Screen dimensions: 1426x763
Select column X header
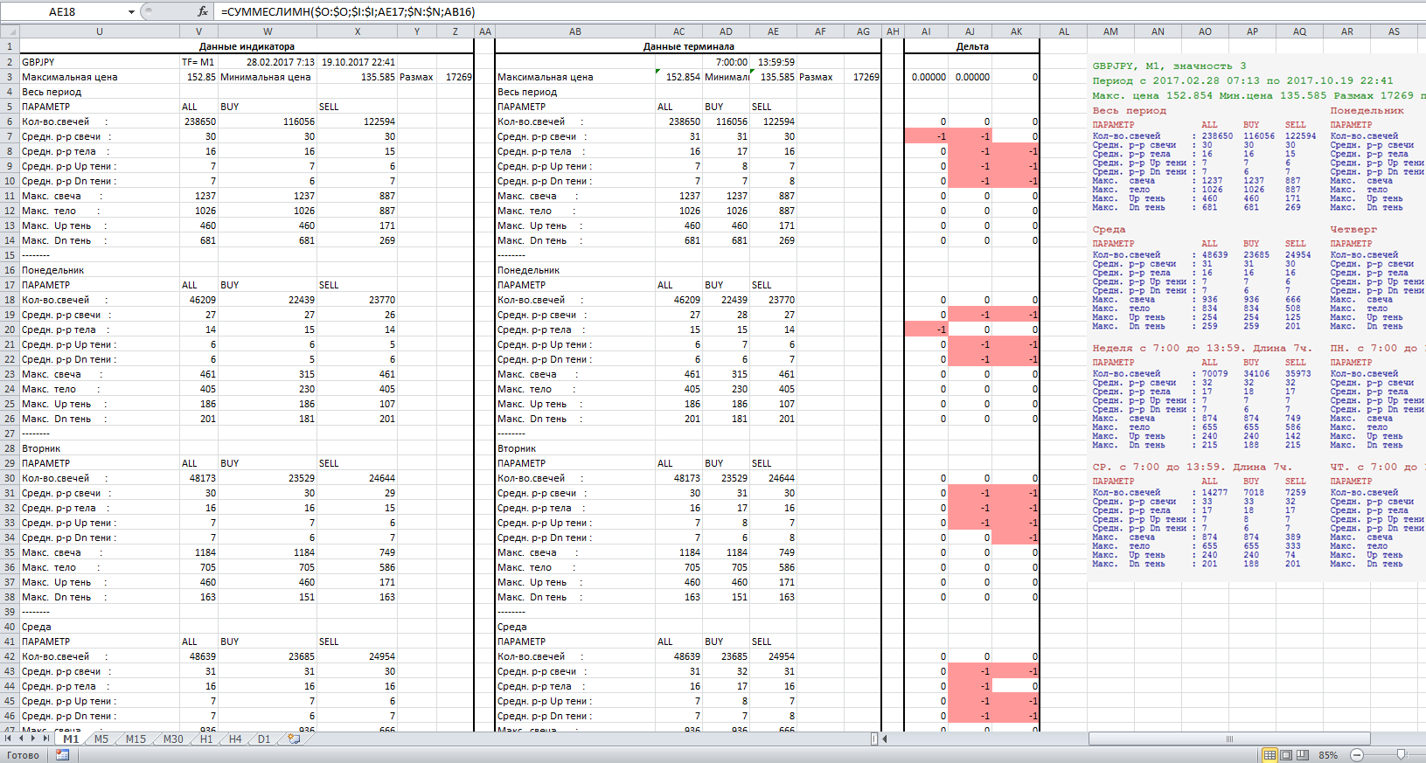click(357, 31)
